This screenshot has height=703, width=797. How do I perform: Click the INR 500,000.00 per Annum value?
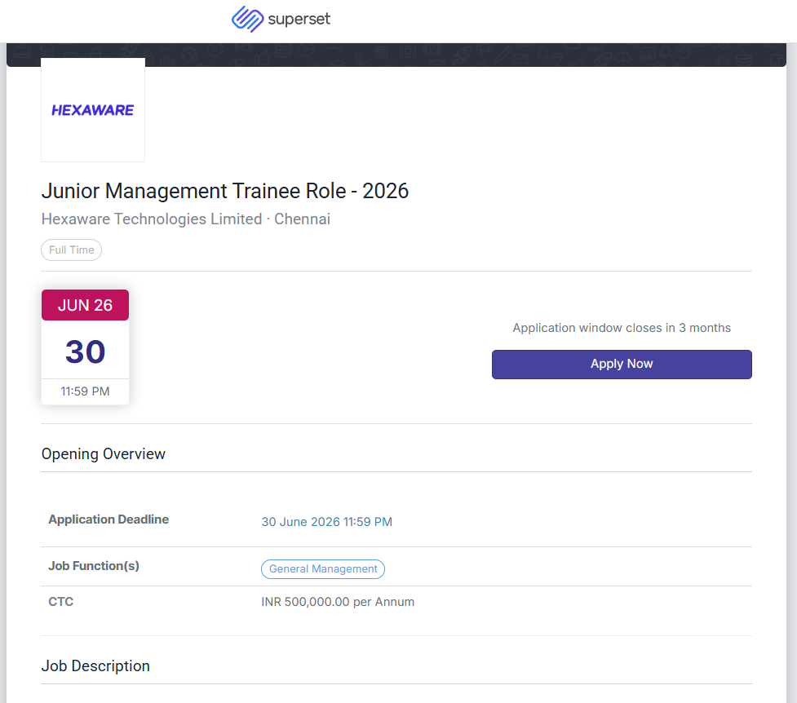tap(338, 602)
